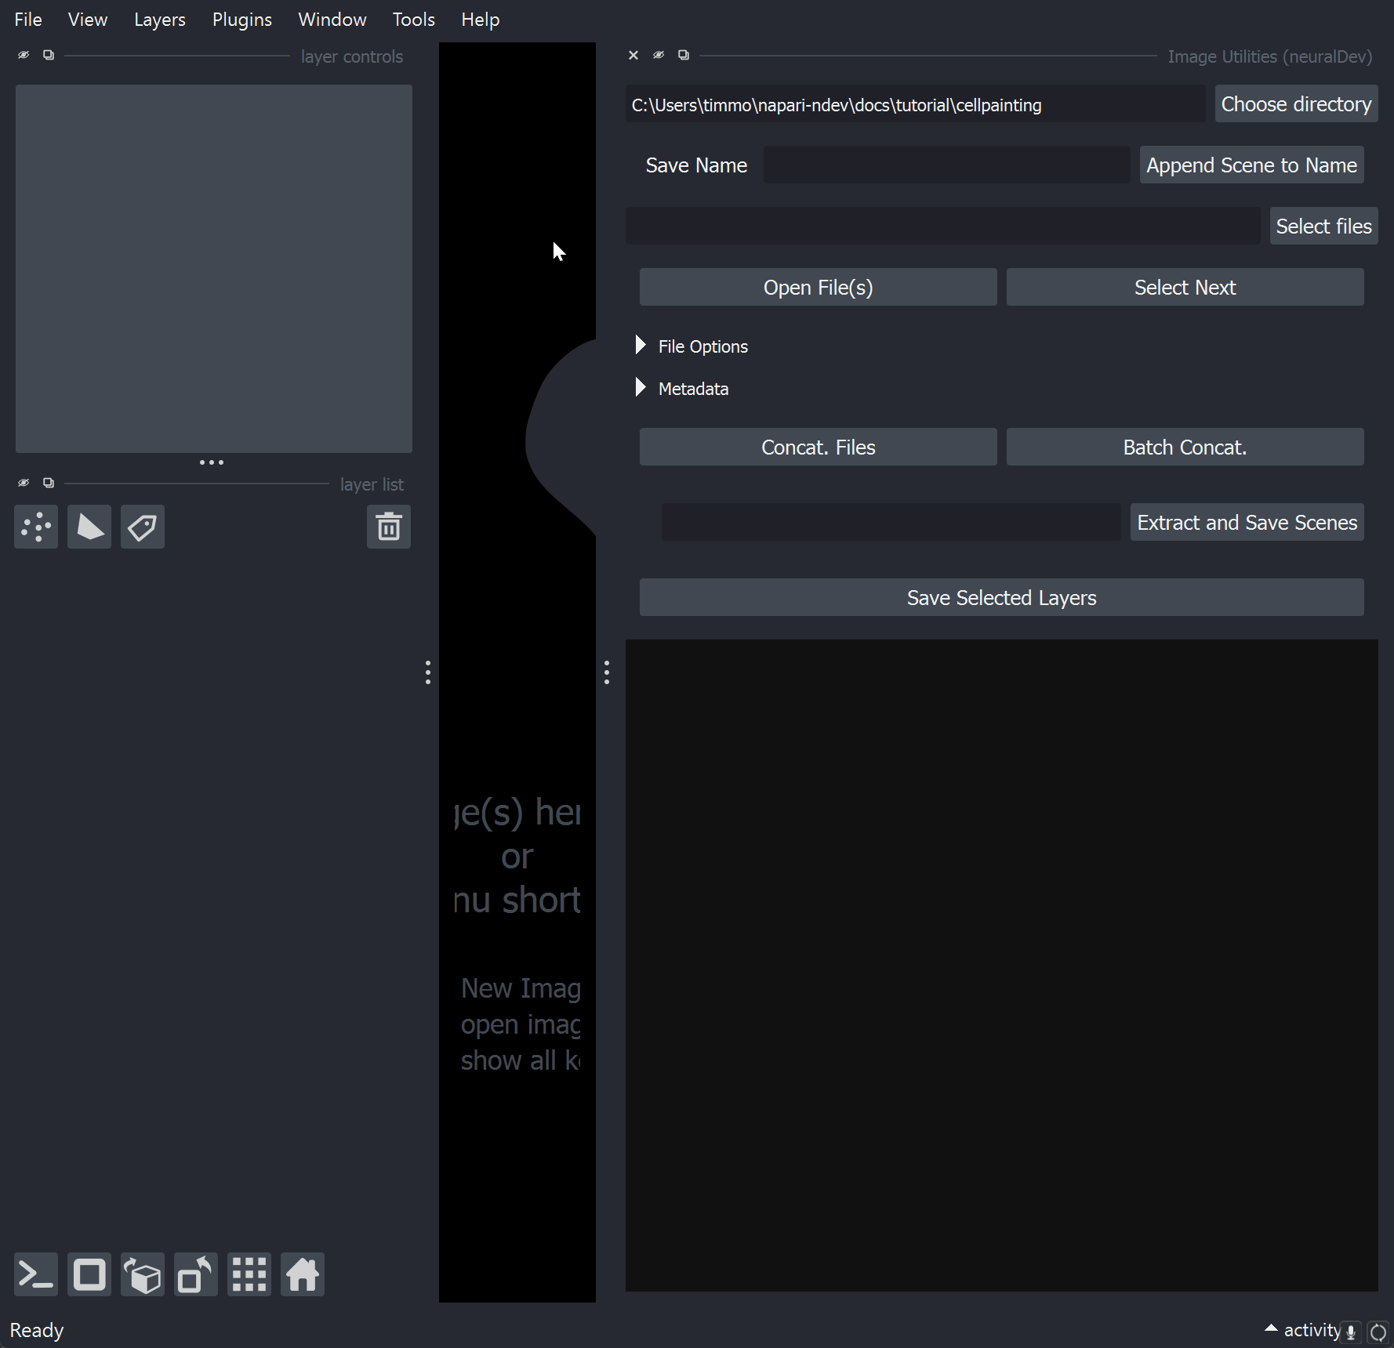Click the Save Selected Layers button

pyautogui.click(x=1001, y=597)
